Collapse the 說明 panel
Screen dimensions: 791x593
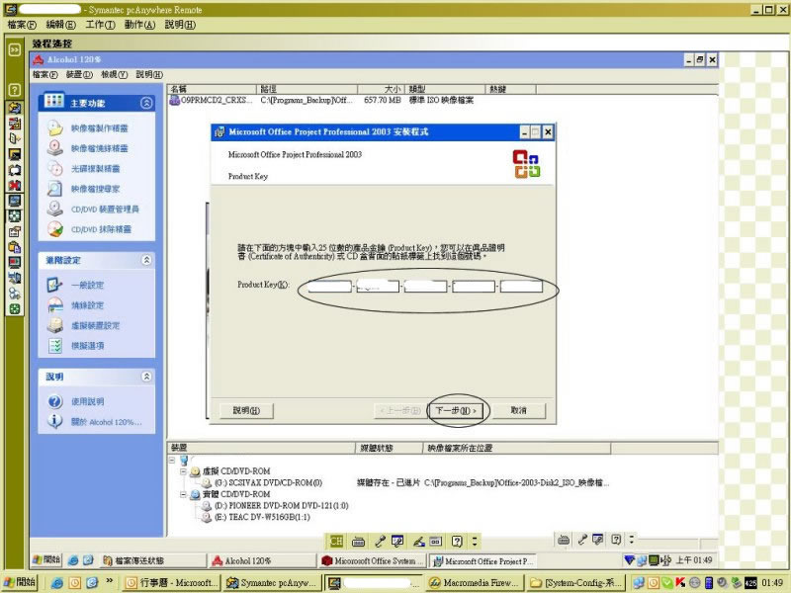click(x=146, y=377)
